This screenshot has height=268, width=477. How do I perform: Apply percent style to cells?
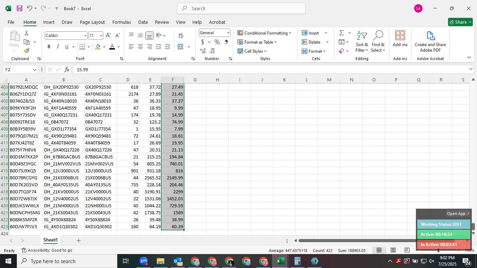click(217, 42)
